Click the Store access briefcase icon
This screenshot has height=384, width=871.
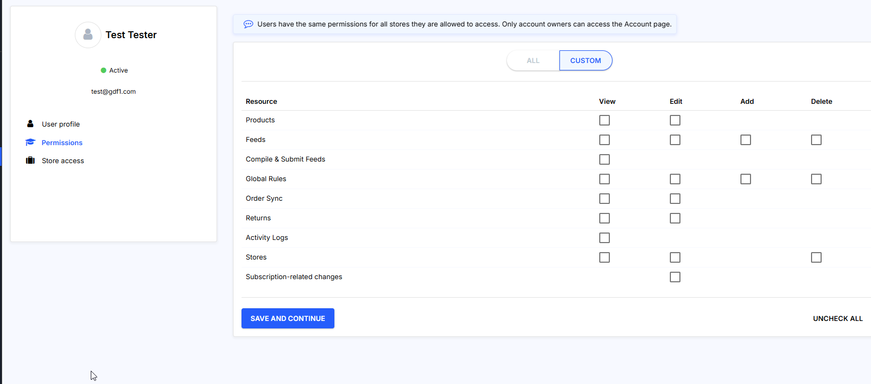30,160
